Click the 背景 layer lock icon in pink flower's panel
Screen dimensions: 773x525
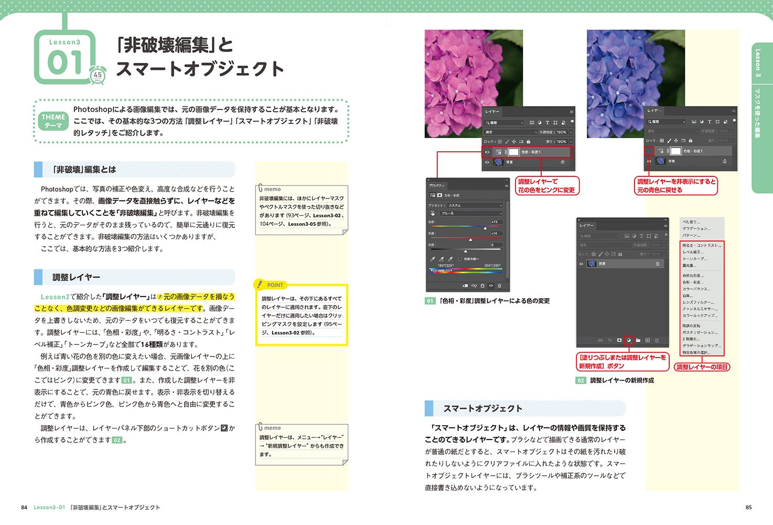pos(563,163)
